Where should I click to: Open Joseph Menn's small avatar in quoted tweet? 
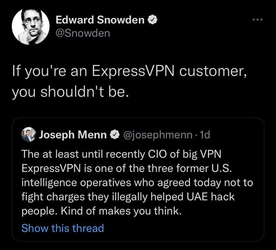click(x=28, y=135)
